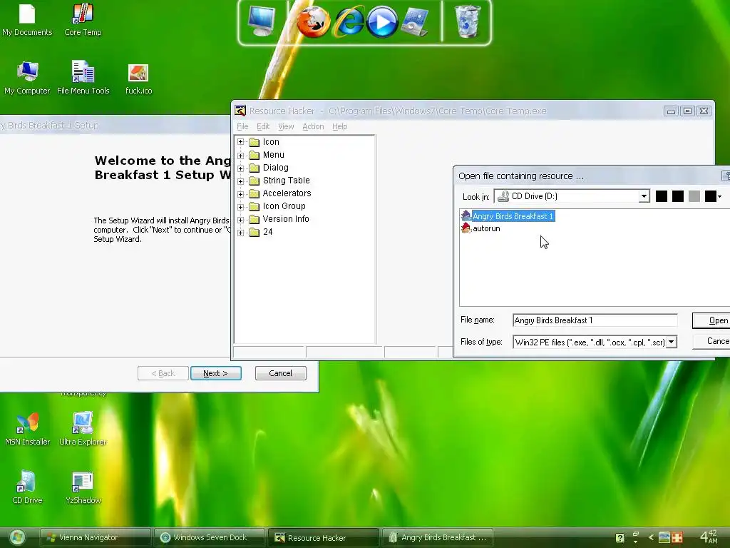The height and width of the screenshot is (548, 730).
Task: Click the taskbar clock
Action: coord(709,537)
